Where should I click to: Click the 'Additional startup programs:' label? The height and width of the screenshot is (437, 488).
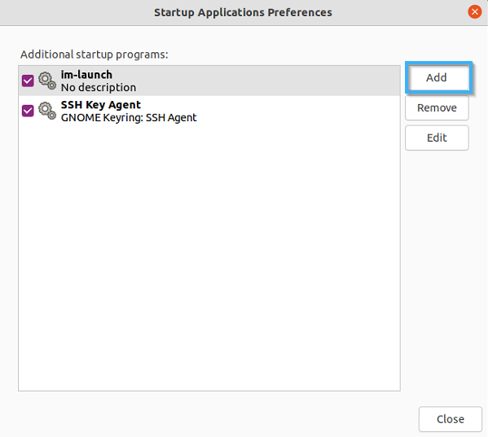pos(95,55)
